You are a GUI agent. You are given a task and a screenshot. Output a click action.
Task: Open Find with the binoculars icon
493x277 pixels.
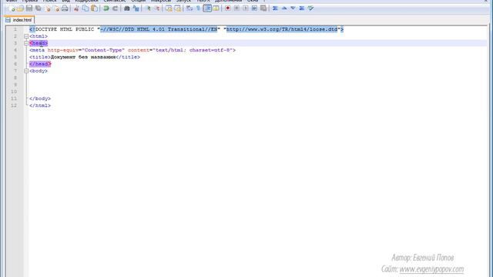(x=126, y=8)
